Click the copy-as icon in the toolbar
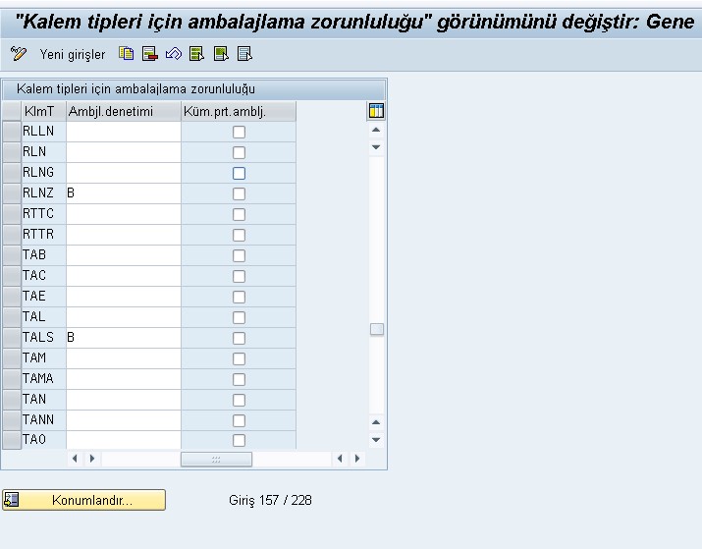702x549 pixels. [x=127, y=54]
